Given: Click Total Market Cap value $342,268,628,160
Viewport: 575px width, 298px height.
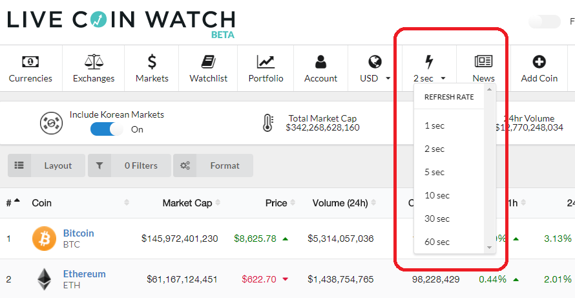Looking at the screenshot, I should click(322, 128).
